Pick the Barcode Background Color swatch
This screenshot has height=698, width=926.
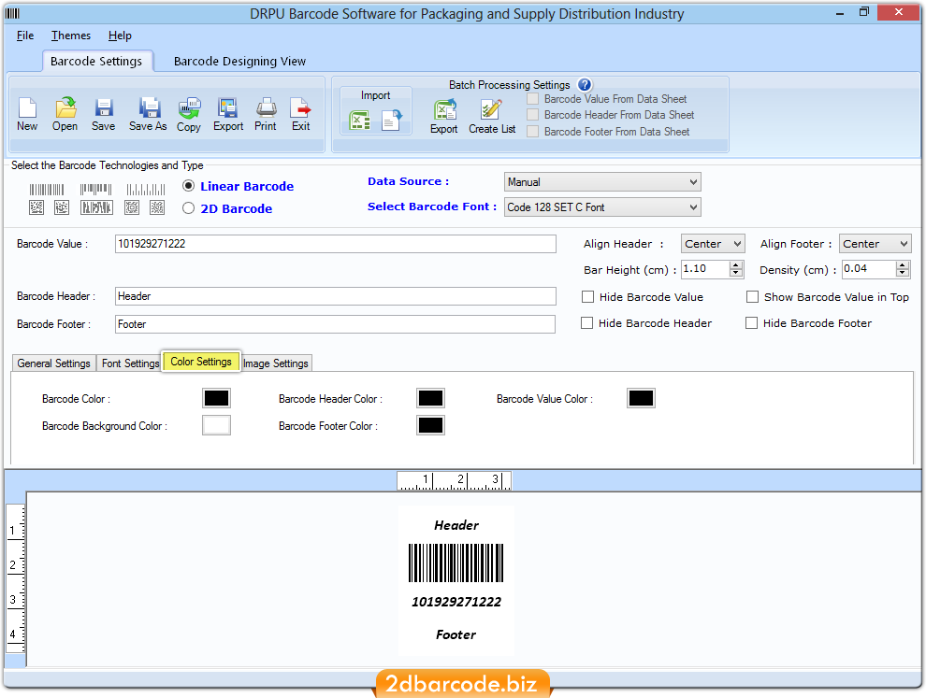point(216,425)
